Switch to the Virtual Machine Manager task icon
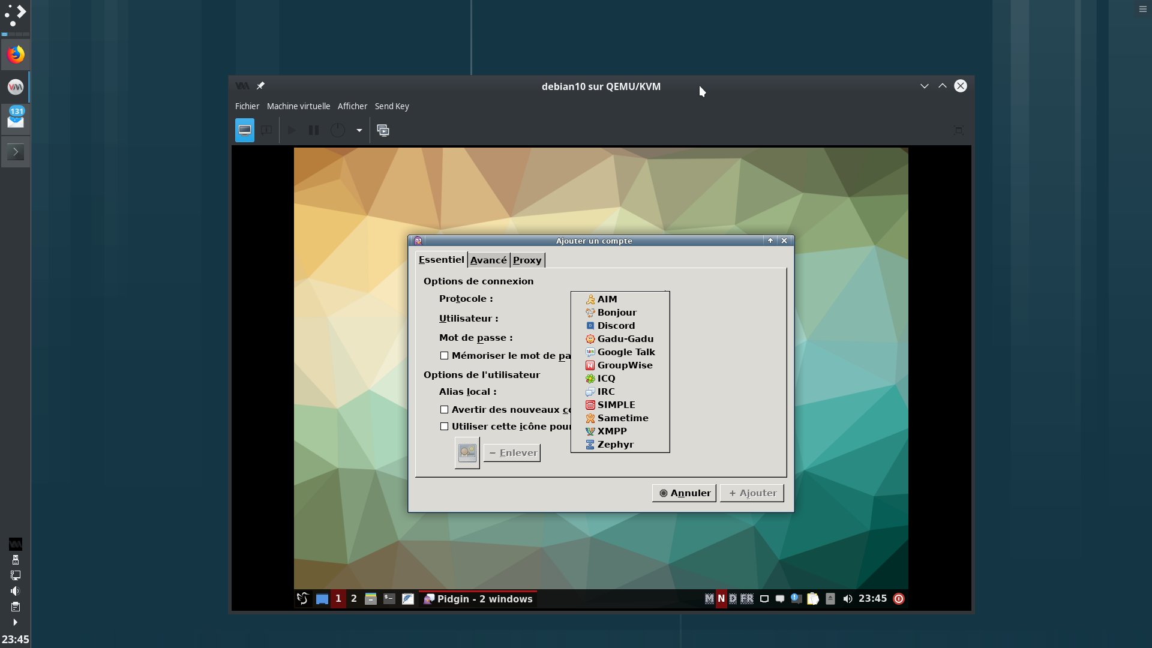 16,87
